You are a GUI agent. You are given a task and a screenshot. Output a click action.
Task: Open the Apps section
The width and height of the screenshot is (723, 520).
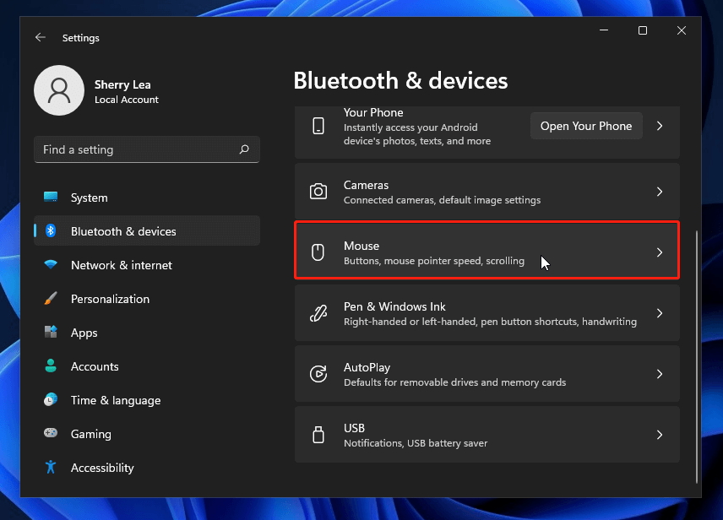click(147, 333)
